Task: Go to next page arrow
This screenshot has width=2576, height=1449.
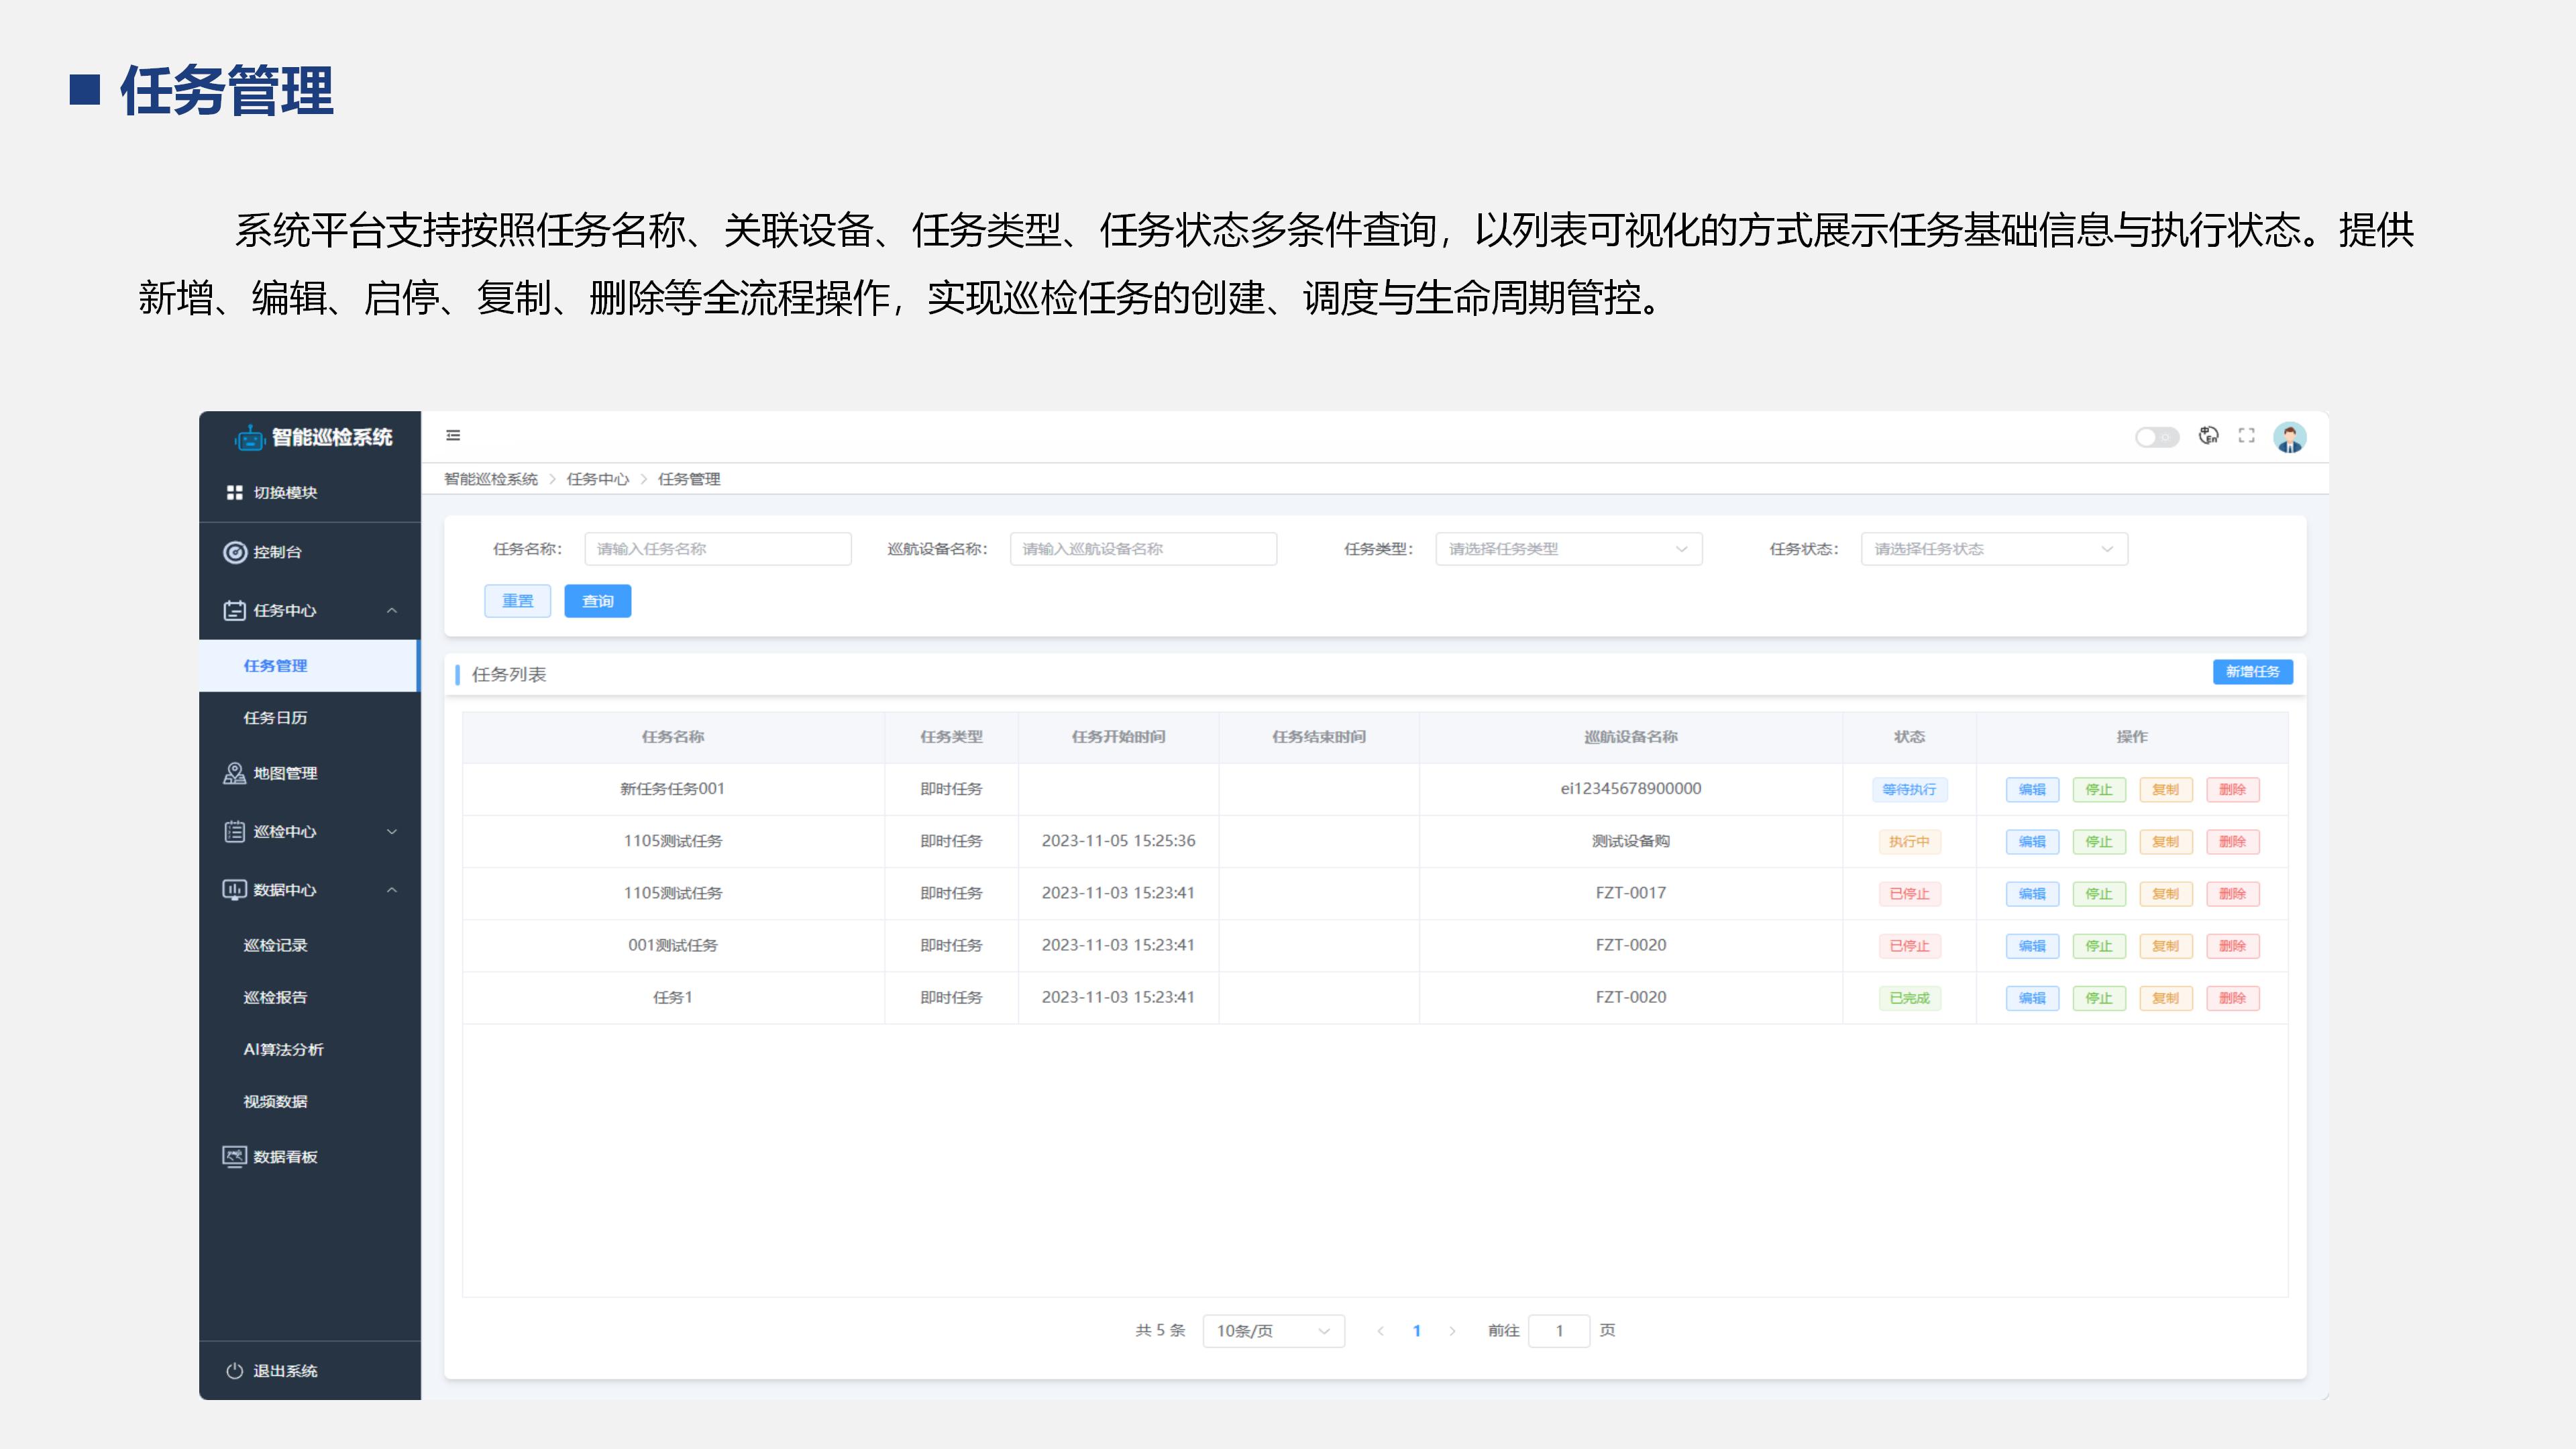Action: [x=1452, y=1331]
